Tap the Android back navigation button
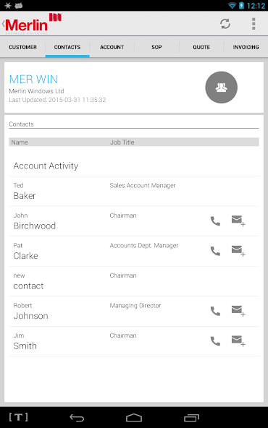 [77, 418]
